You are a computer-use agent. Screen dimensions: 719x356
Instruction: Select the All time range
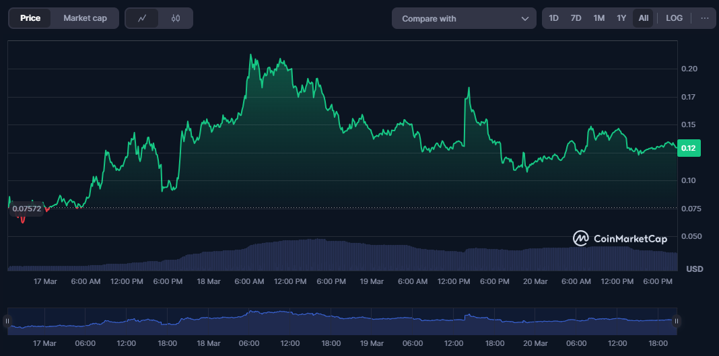point(644,18)
